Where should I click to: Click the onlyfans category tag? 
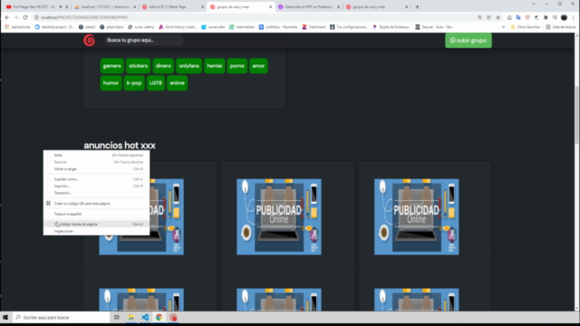coord(189,66)
